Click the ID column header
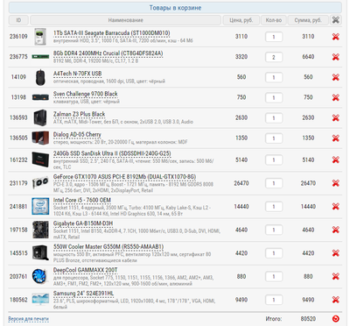The width and height of the screenshot is (350, 326). pyautogui.click(x=18, y=20)
